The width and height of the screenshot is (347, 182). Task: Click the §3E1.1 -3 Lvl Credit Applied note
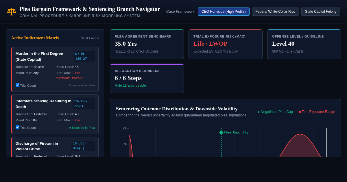point(136,51)
